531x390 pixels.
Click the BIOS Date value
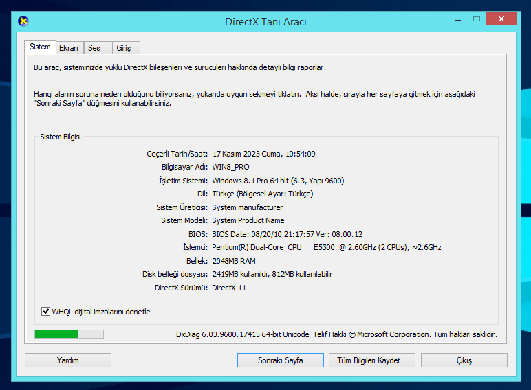288,234
